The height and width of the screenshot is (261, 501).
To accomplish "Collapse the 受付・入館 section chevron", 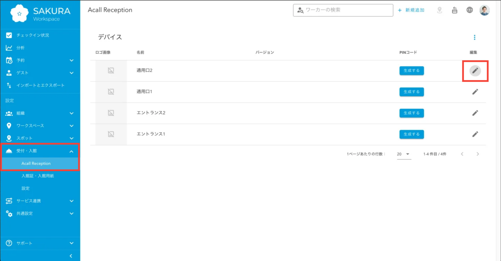I will coord(71,151).
